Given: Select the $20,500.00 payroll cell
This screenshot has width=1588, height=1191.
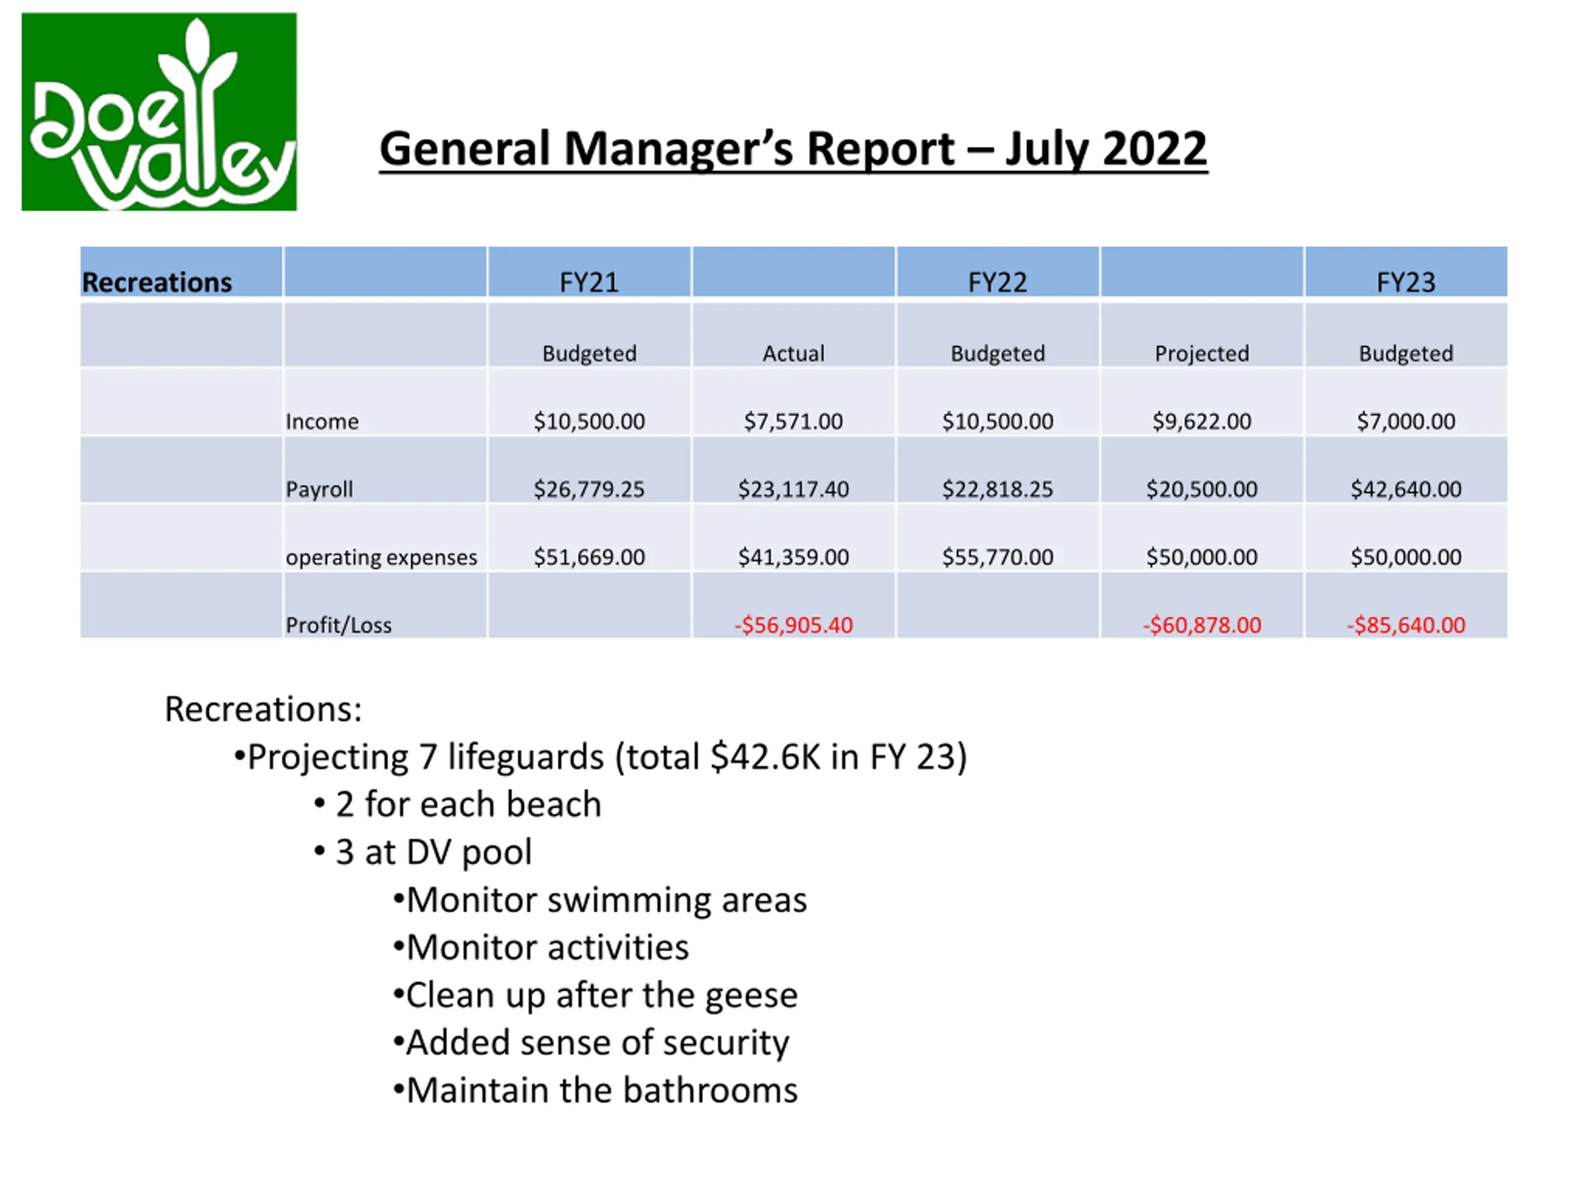Looking at the screenshot, I should coord(1202,470).
